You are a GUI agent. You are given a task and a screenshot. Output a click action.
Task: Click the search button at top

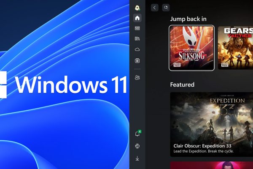click(166, 8)
